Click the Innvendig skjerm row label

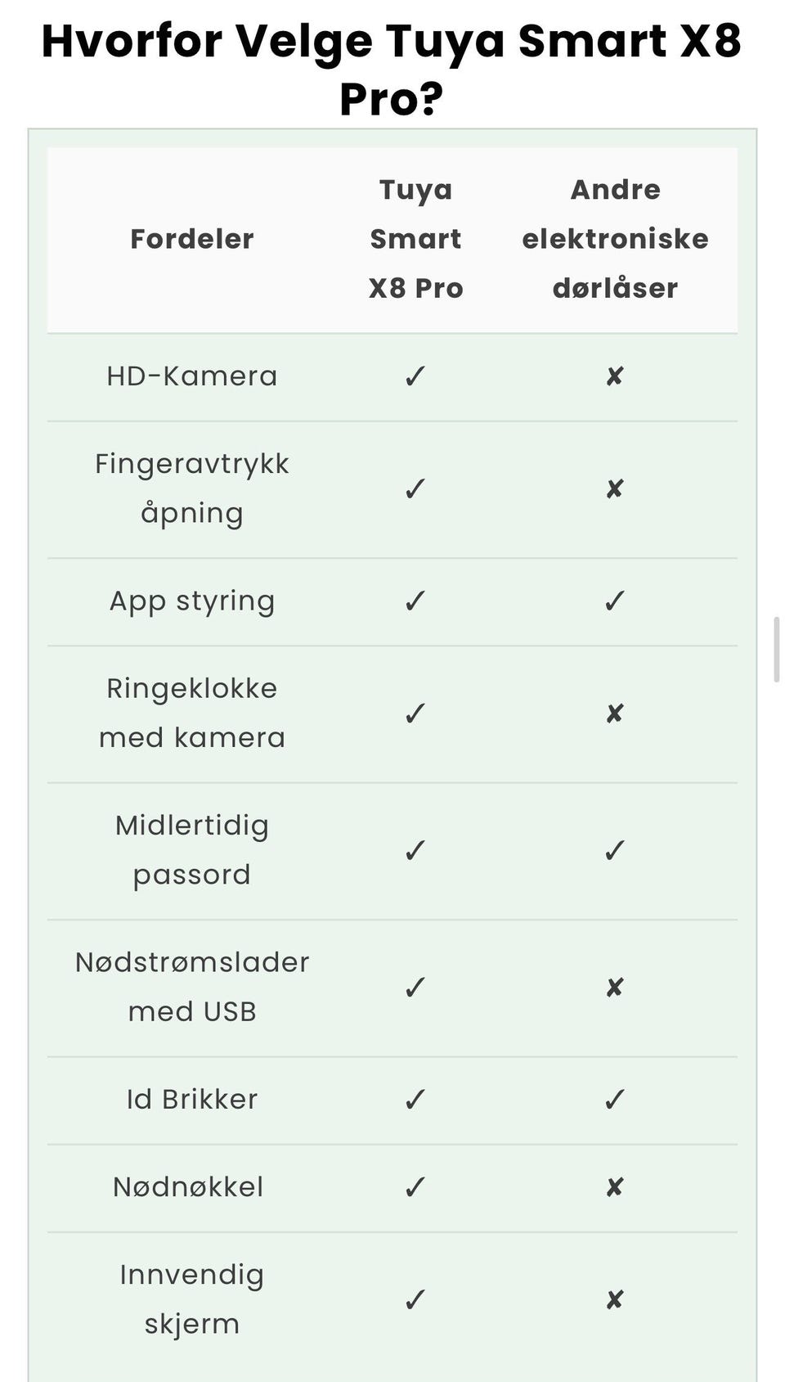pos(192,1299)
